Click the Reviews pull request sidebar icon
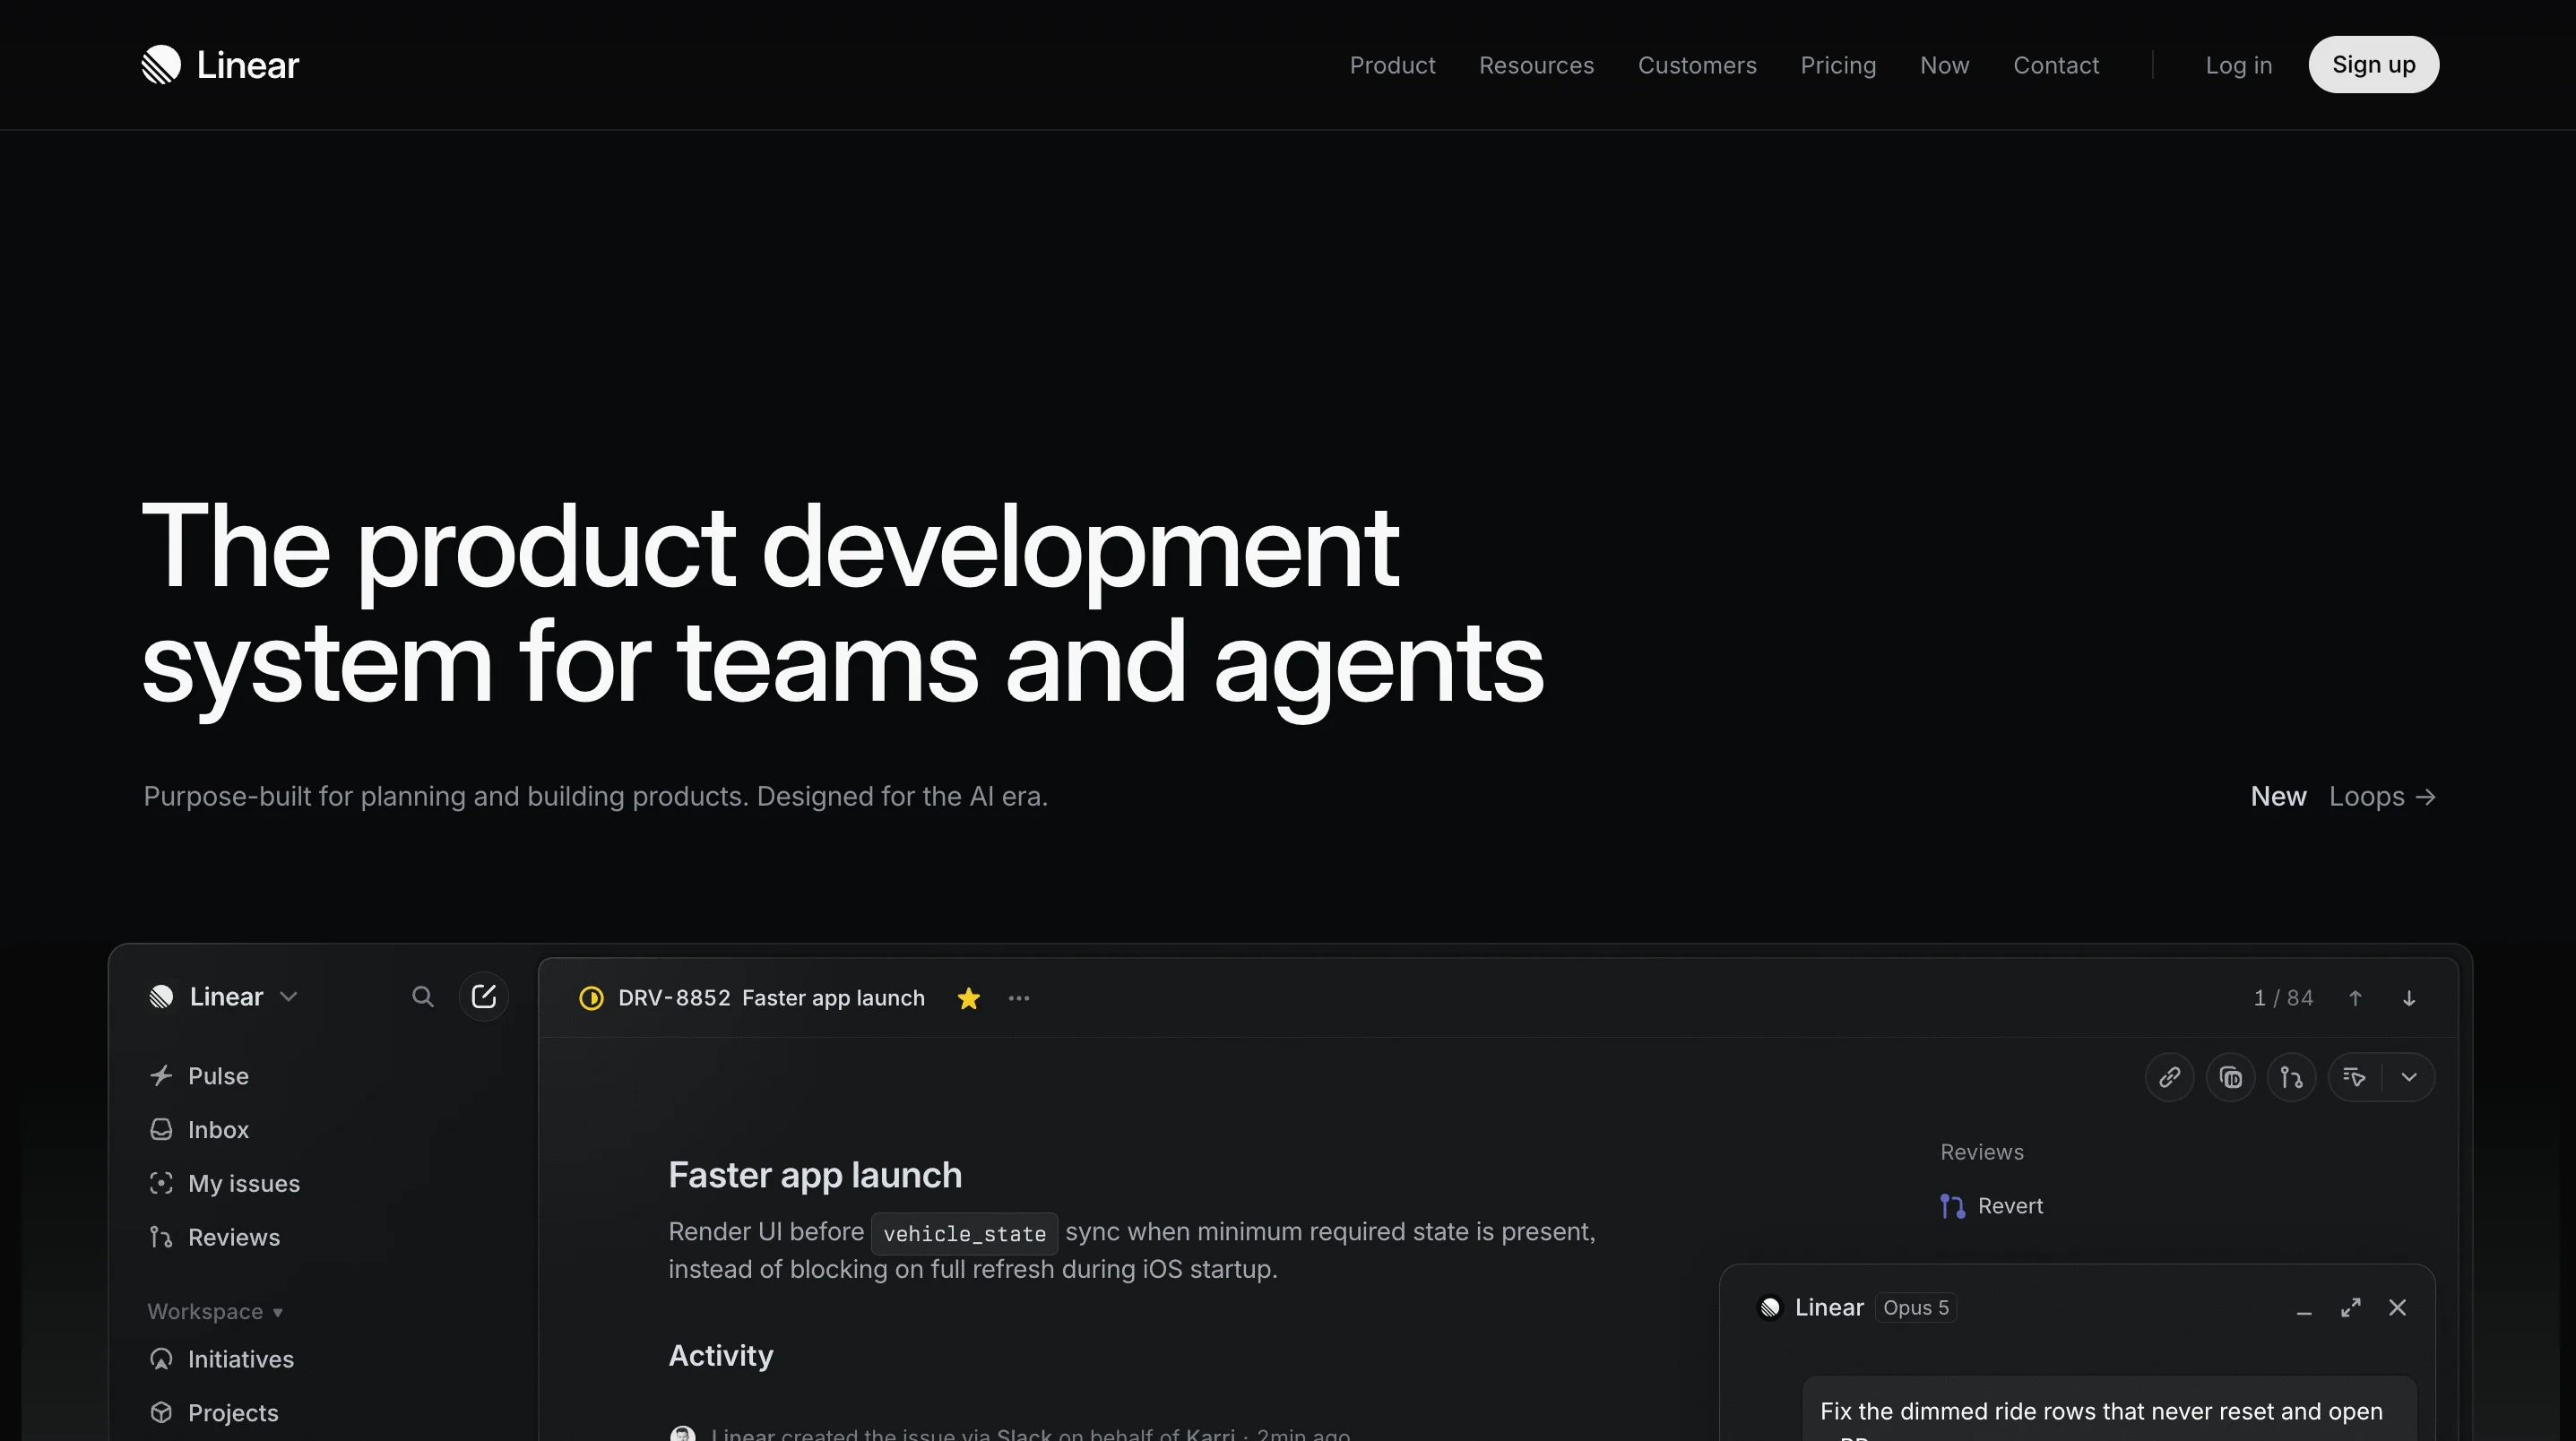 (161, 1237)
